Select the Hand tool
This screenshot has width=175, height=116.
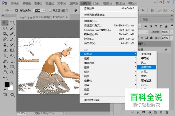(x=5, y=72)
